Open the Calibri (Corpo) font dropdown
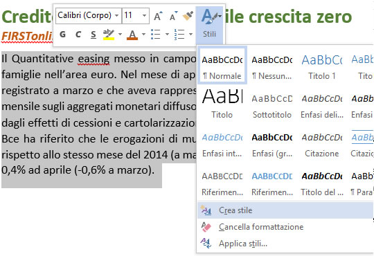The height and width of the screenshot is (256, 374). coord(116,16)
